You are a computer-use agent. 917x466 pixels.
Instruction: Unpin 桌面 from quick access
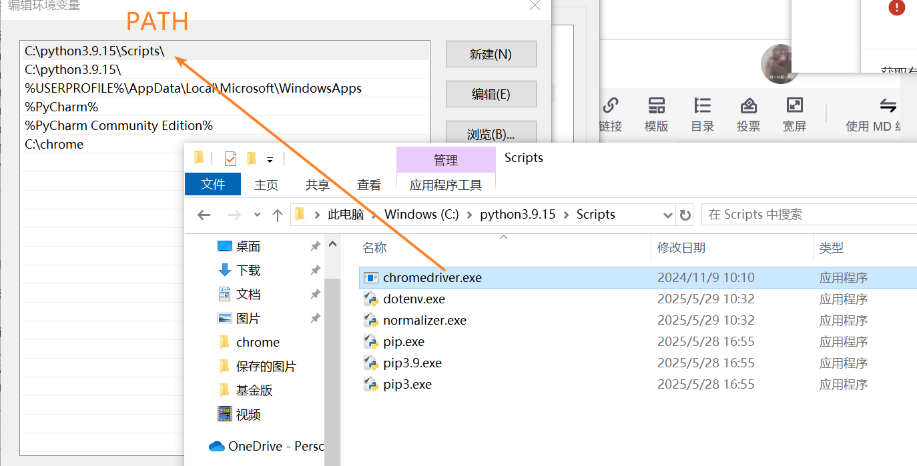click(x=314, y=245)
